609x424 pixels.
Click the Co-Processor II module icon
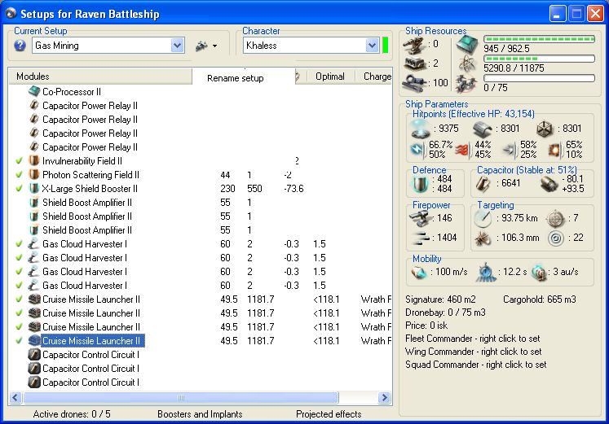(34, 92)
